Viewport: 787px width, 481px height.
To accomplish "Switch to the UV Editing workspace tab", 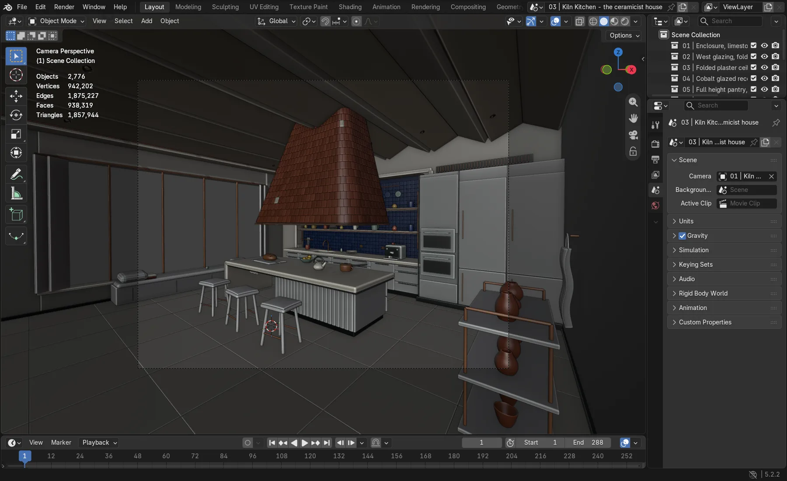I will [264, 7].
